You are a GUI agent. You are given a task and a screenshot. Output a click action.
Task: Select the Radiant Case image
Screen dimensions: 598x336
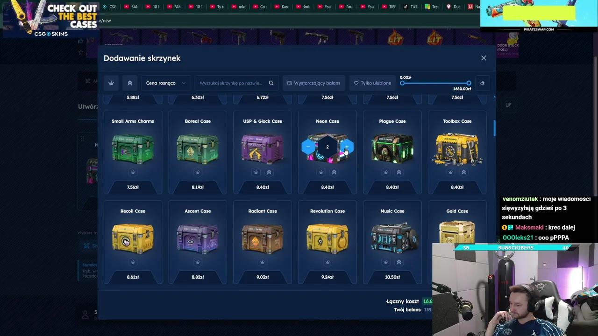pyautogui.click(x=263, y=238)
